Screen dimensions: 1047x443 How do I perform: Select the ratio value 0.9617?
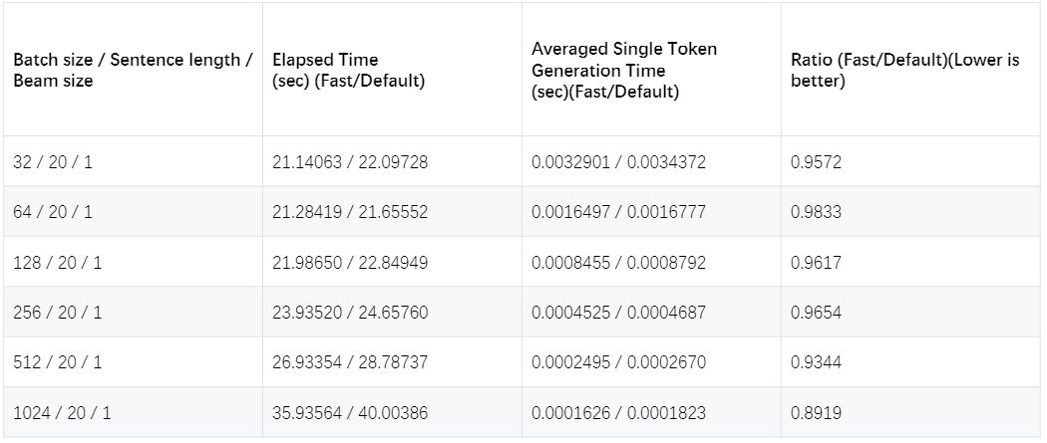(816, 263)
